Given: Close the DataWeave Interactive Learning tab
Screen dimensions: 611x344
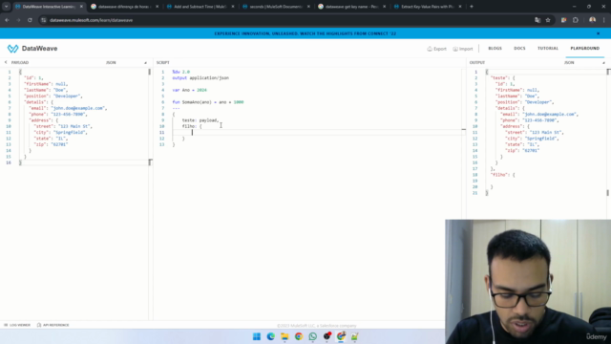Looking at the screenshot, I should click(x=81, y=7).
